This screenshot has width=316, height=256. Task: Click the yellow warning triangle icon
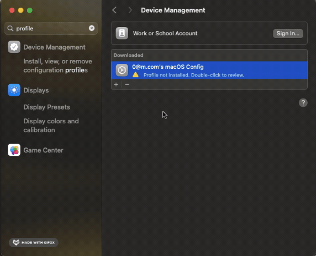pos(136,75)
